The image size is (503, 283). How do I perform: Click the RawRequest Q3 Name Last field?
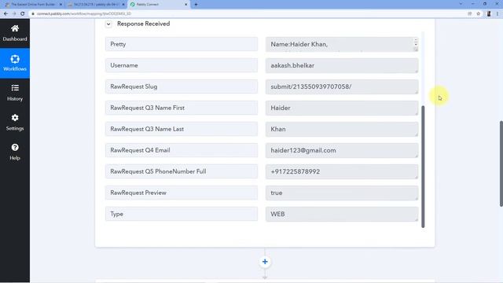(182, 129)
